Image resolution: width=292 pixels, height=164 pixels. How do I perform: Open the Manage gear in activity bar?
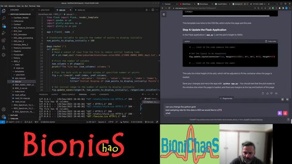(4, 117)
